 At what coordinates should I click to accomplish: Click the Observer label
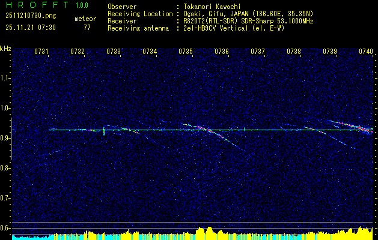(x=122, y=7)
